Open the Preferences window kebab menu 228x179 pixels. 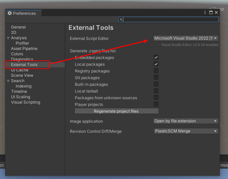[x=205, y=12]
